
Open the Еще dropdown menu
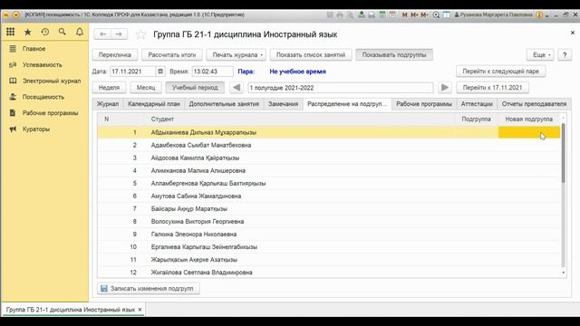tap(540, 54)
